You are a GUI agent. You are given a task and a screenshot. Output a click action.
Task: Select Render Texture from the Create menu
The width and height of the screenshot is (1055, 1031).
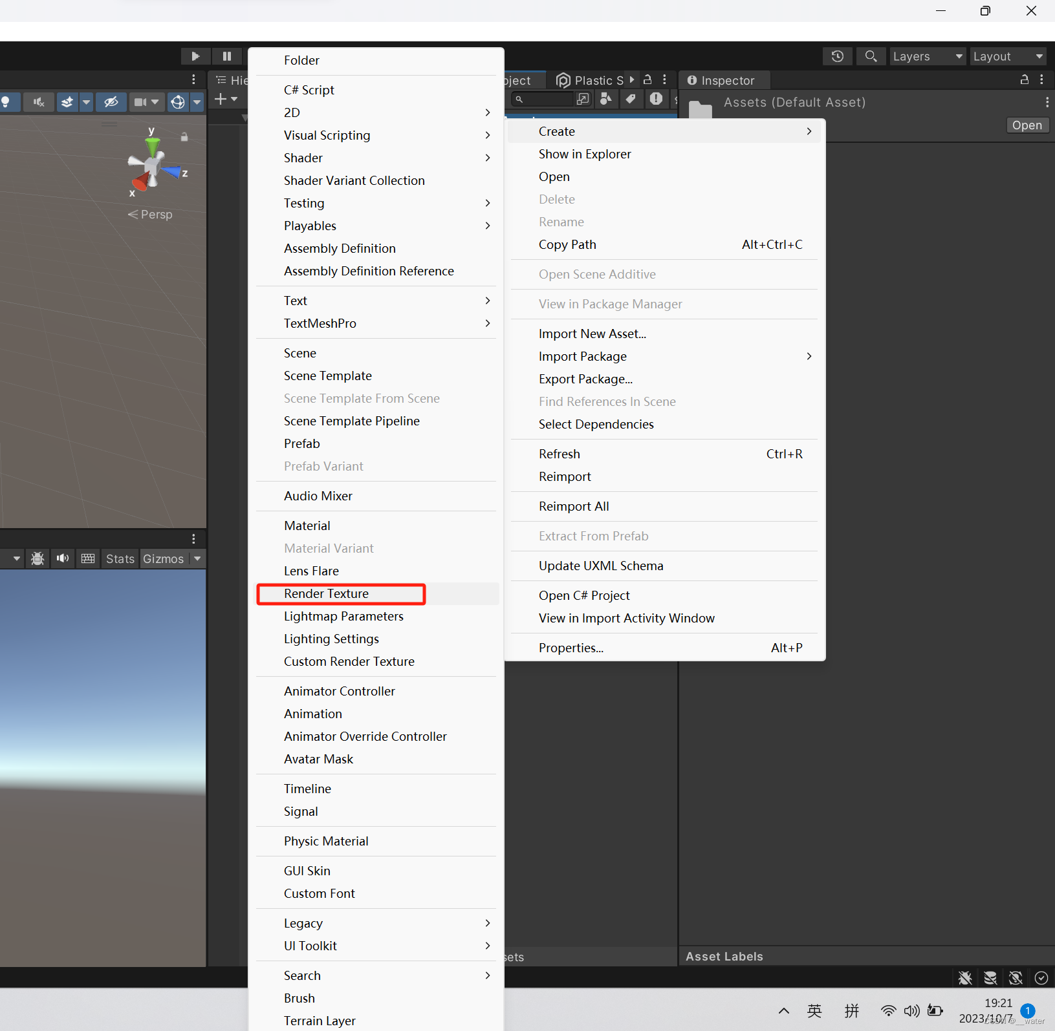coord(326,593)
